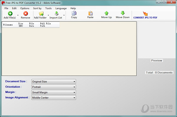177x117 pixels.
Task: Expand the Add Folder dropdown arrow
Action: (48, 15)
